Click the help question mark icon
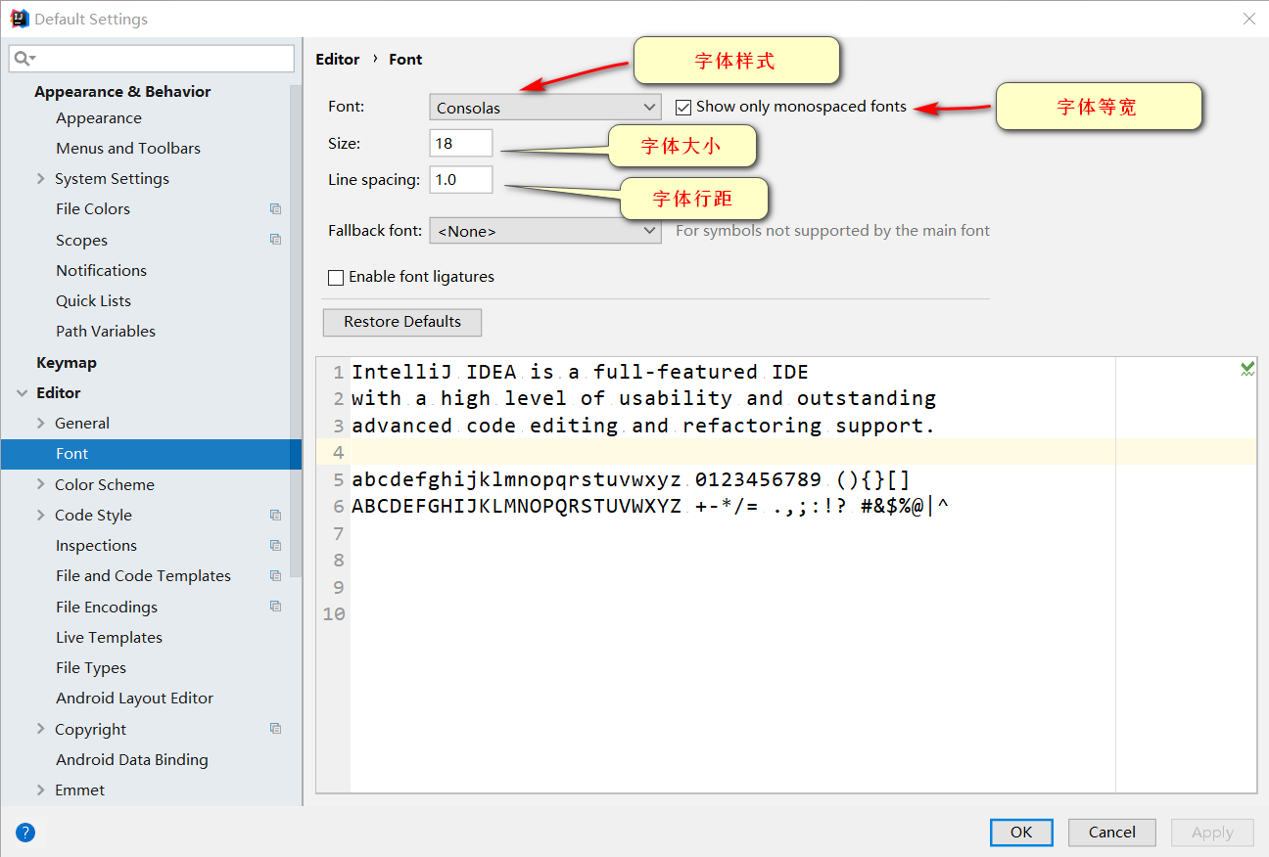The image size is (1269, 857). tap(25, 833)
